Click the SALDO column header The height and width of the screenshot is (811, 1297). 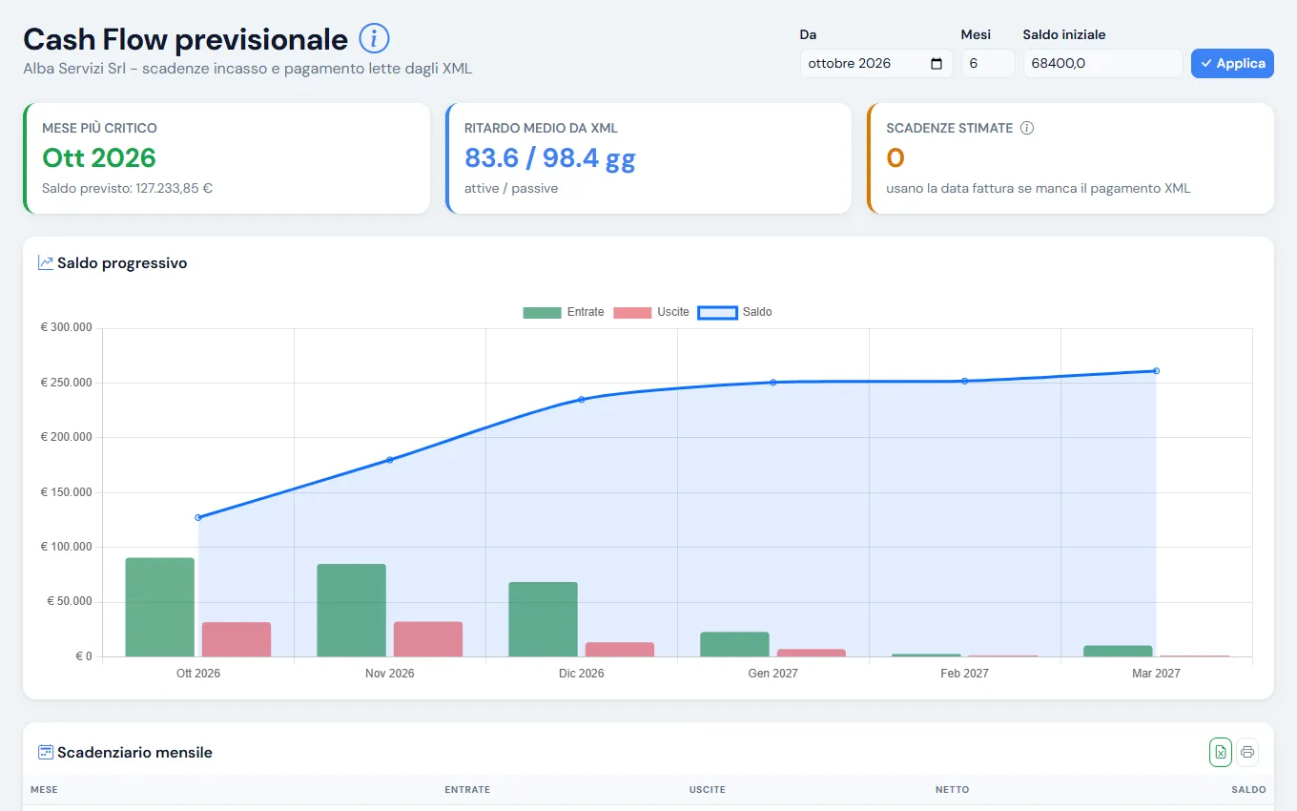(1248, 790)
